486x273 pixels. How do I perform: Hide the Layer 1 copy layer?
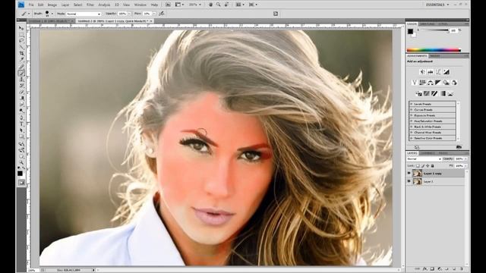click(x=409, y=174)
